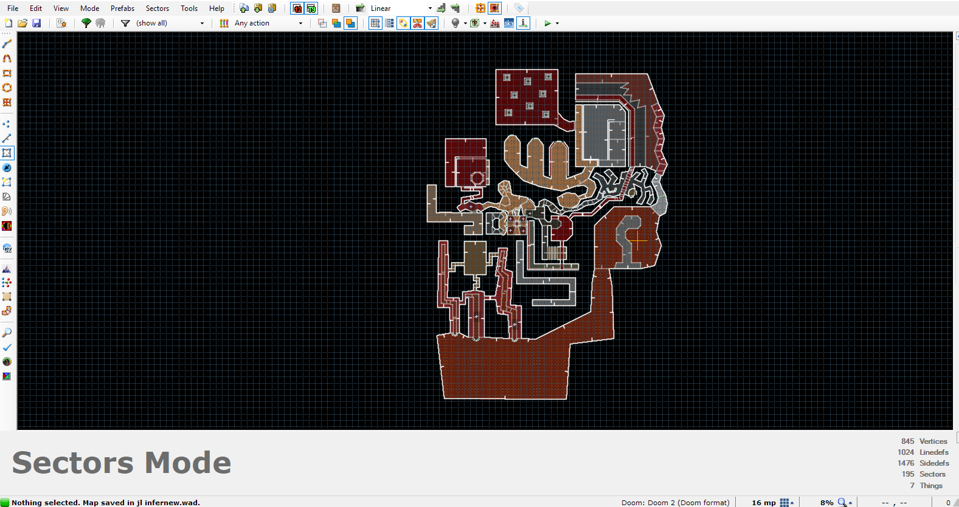Toggle the fog rendering button
This screenshot has width=959, height=507.
click(495, 23)
